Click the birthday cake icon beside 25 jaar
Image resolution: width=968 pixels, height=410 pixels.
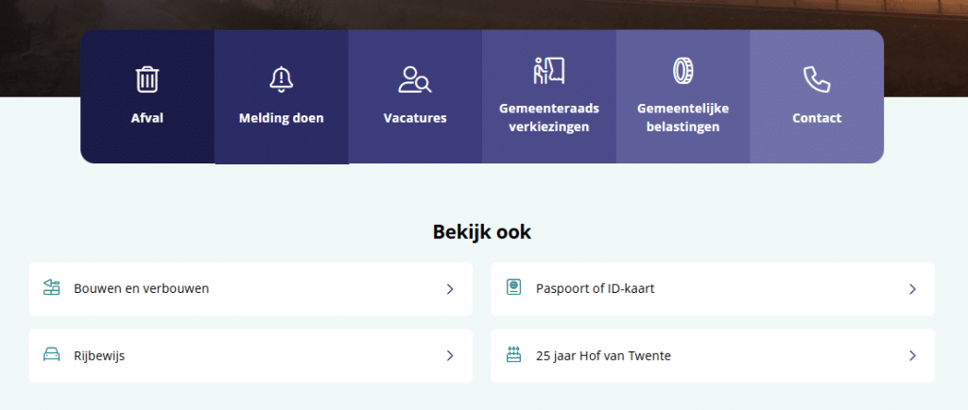click(513, 354)
